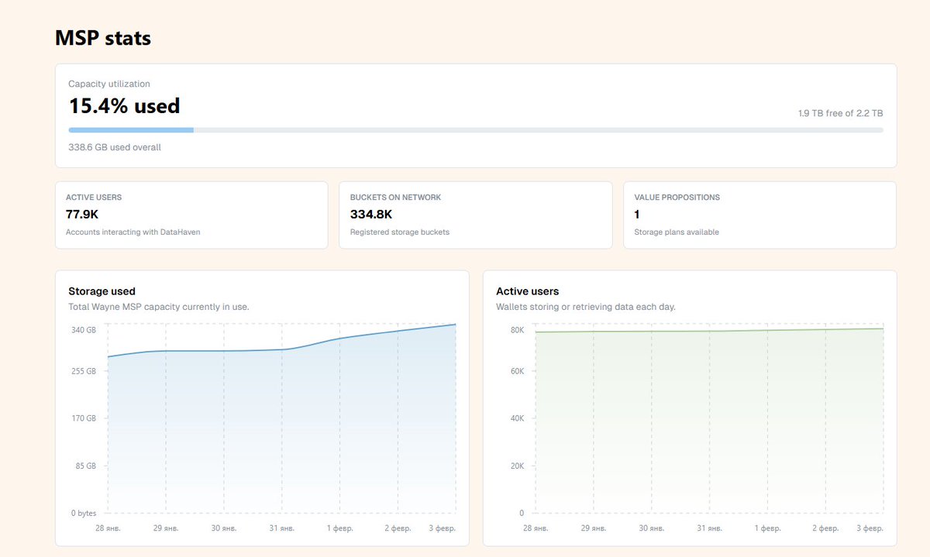Viewport: 930px width, 557px height.
Task: Click the '20K' axis label
Action: (517, 466)
